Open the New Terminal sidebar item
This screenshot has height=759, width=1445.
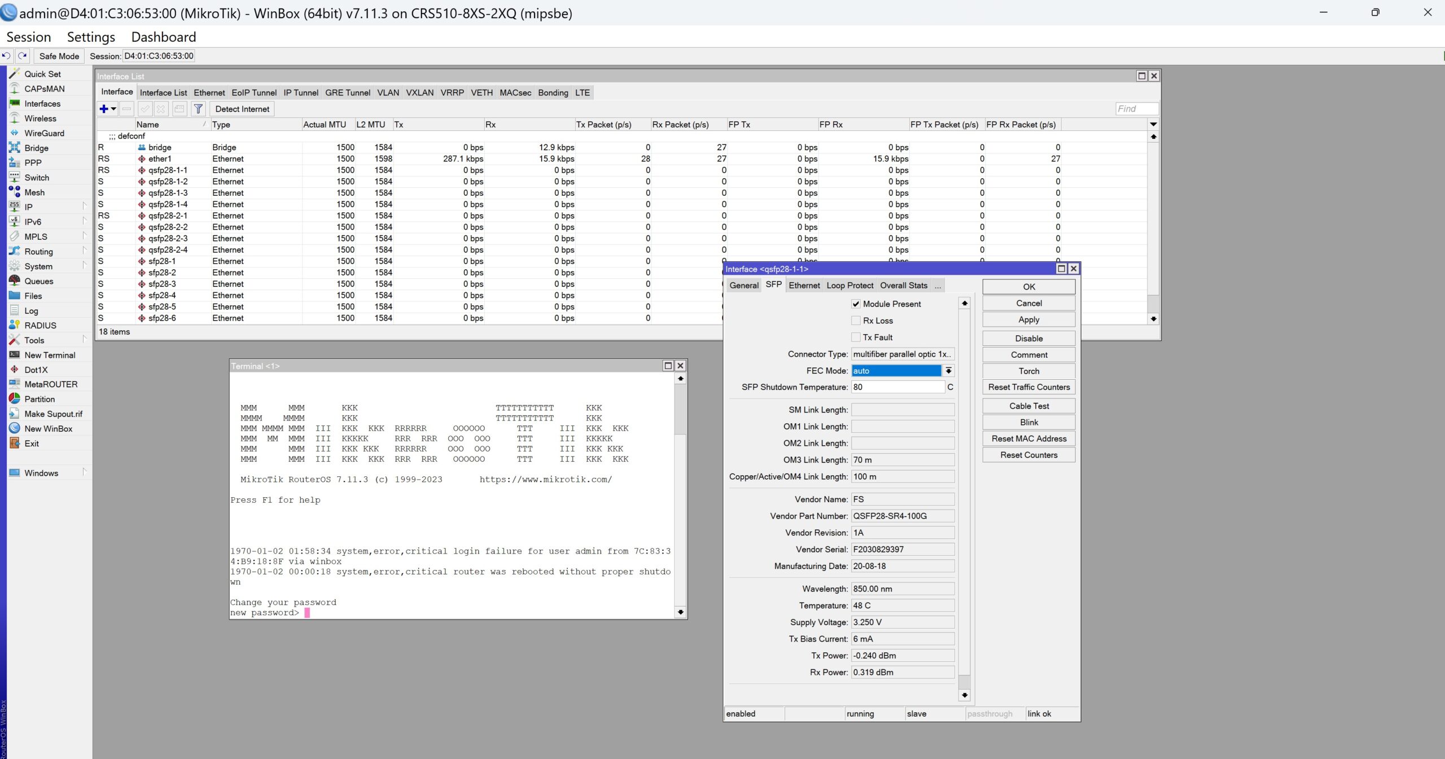coord(50,355)
